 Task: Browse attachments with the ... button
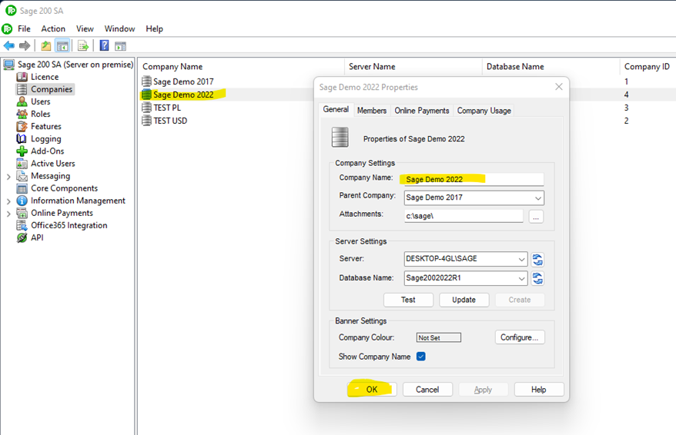(536, 217)
